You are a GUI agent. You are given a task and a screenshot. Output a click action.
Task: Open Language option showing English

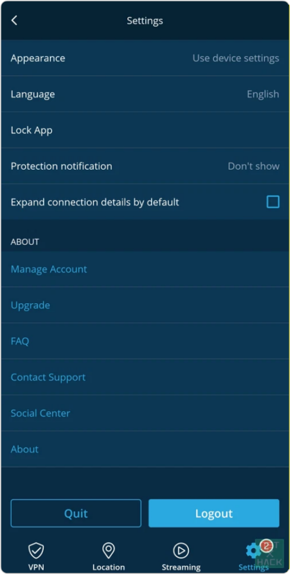145,94
